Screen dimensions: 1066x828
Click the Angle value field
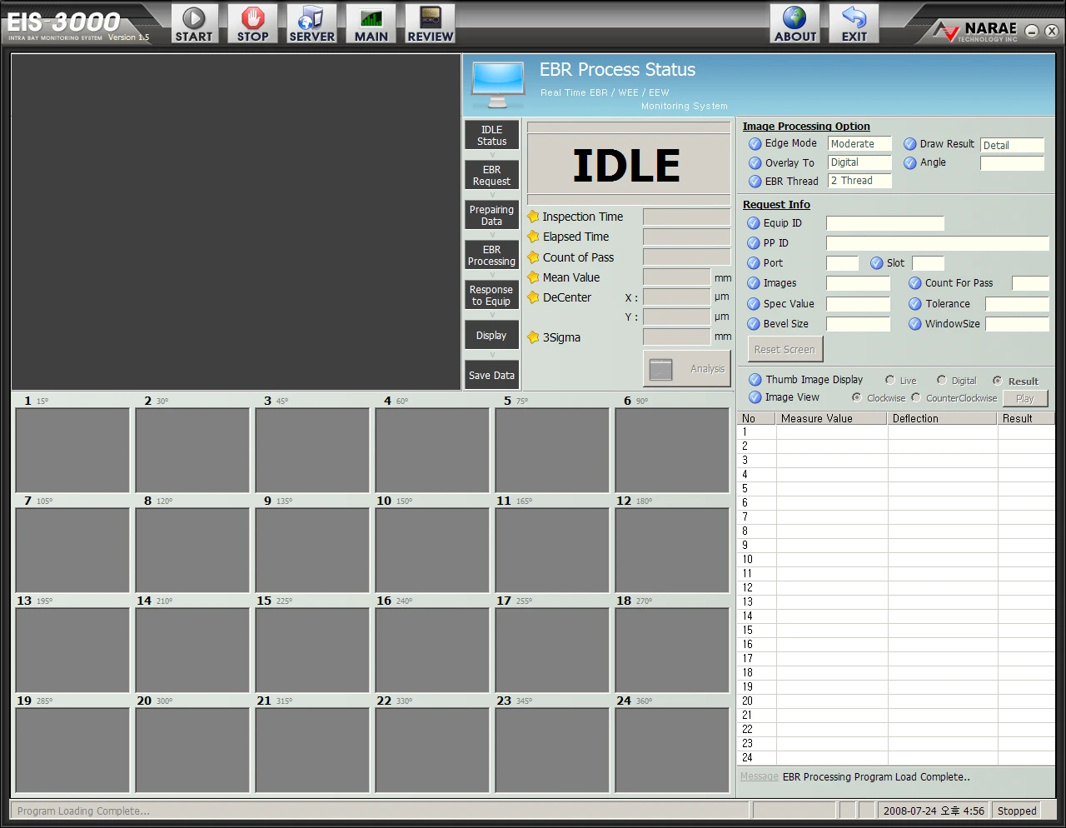coord(1012,163)
